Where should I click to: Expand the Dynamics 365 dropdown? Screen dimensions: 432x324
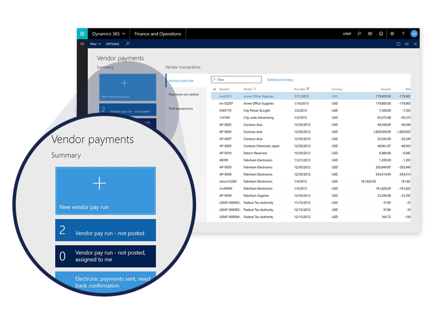click(108, 34)
